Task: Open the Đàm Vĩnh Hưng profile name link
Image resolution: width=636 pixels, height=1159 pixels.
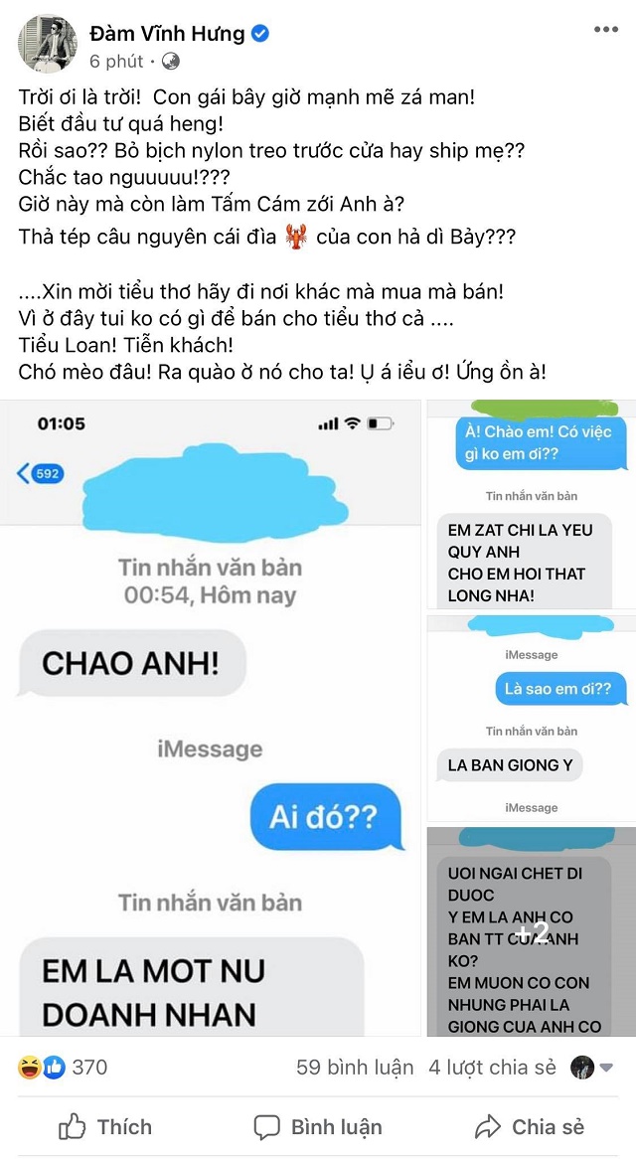Action: pos(169,33)
